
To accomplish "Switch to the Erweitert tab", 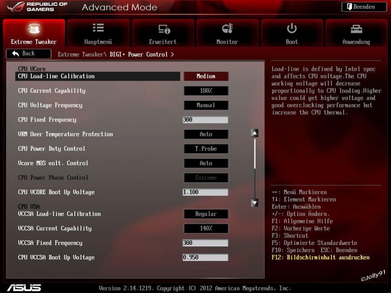I will coord(163,33).
